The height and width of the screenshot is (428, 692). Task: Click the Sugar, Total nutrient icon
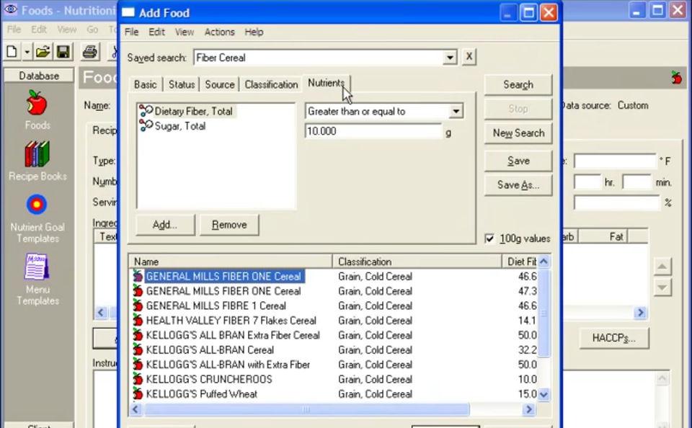coord(146,126)
